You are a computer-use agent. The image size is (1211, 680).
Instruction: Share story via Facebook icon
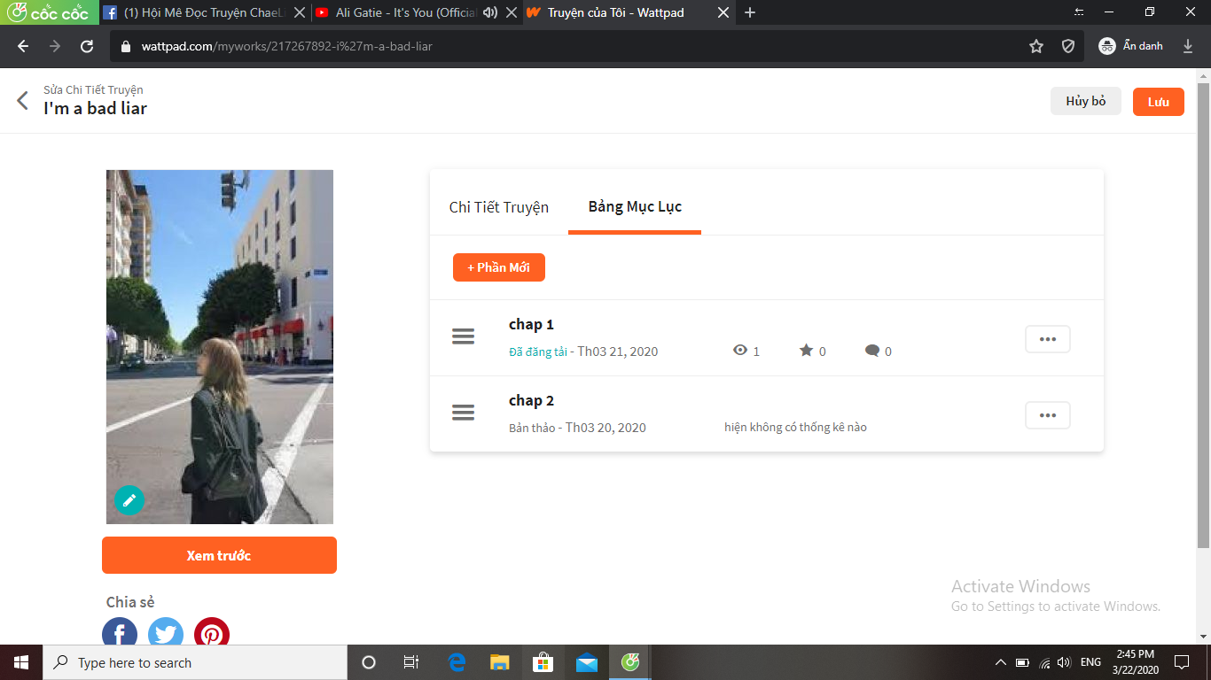(120, 632)
